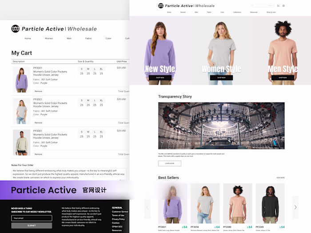The image size is (311, 233).
Task: Remove the gray t-shirt cart item
Action: (38, 123)
